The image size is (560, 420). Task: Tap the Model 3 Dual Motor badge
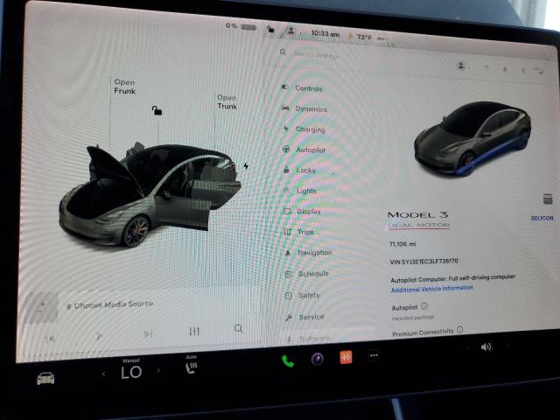(x=418, y=220)
